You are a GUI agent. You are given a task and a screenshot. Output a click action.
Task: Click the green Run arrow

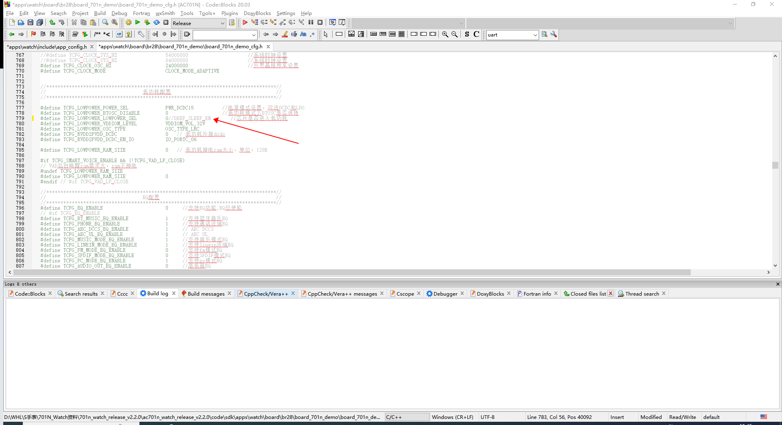click(137, 23)
